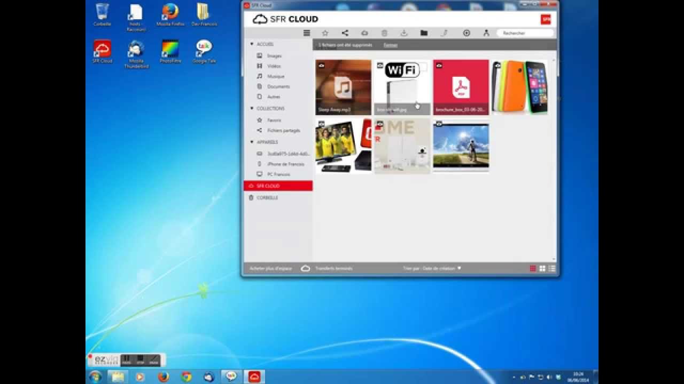Viewport: 684px width, 384px height.
Task: Open PhotoFiltre desktop shortcut
Action: pyautogui.click(x=170, y=52)
